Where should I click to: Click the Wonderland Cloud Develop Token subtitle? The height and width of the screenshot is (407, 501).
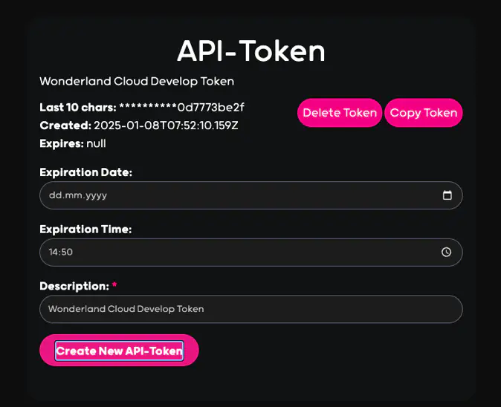pyautogui.click(x=137, y=81)
